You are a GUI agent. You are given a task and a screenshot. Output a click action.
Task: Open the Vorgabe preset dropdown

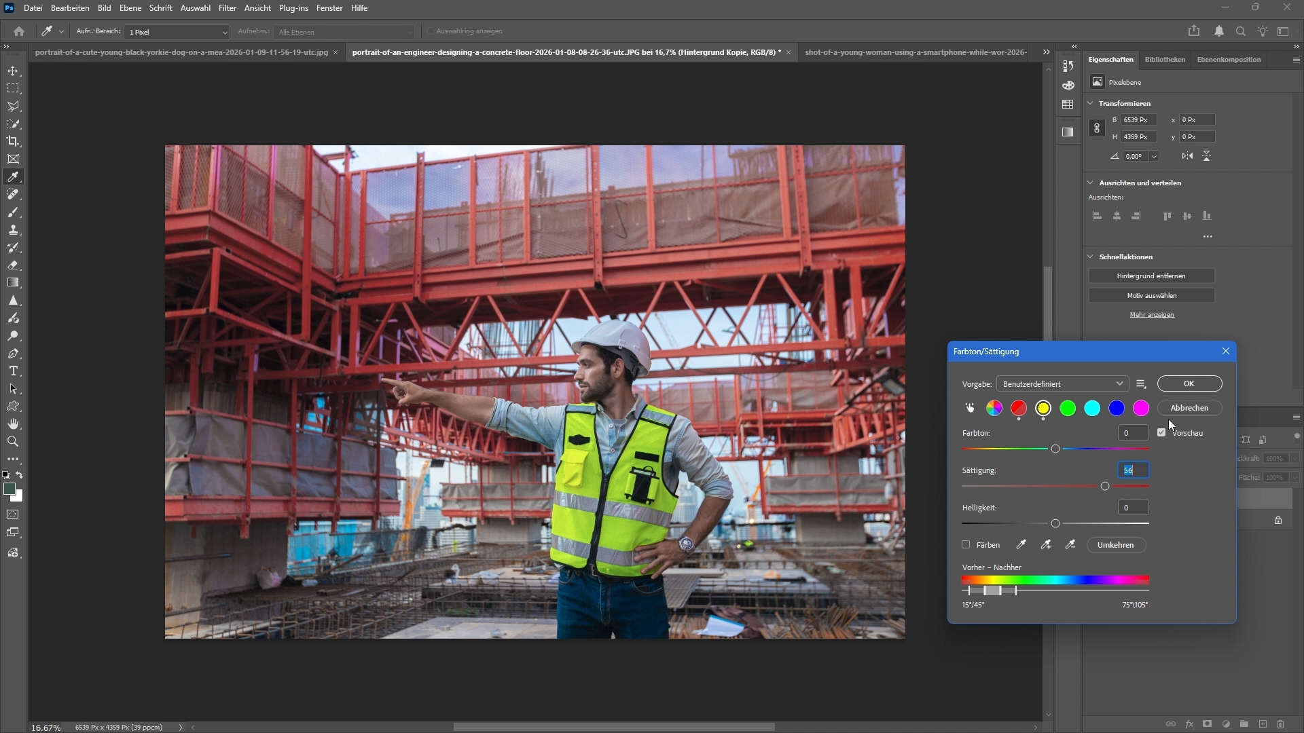[1062, 384]
